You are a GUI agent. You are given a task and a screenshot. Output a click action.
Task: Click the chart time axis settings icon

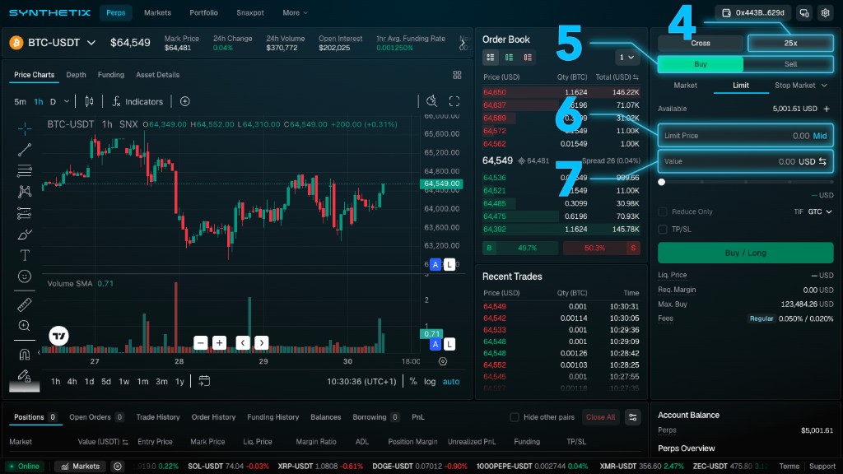(x=442, y=361)
